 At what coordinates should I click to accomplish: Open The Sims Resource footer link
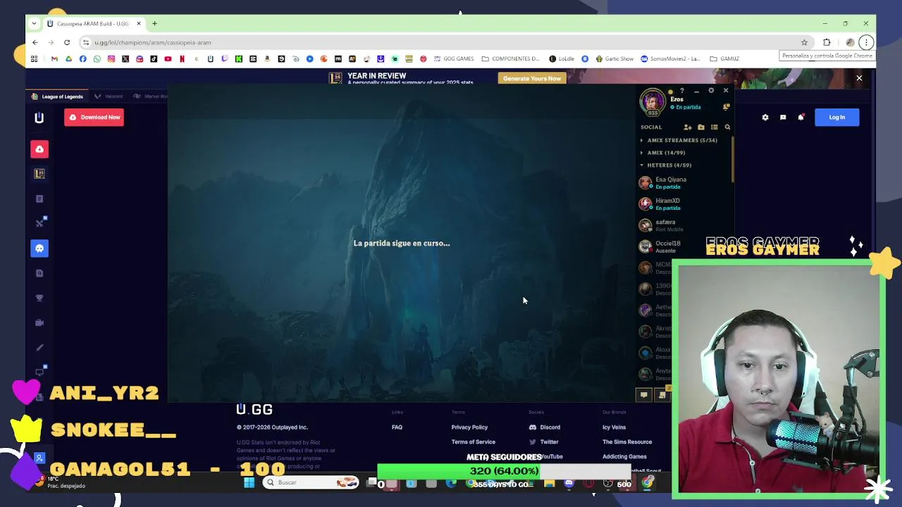point(627,442)
